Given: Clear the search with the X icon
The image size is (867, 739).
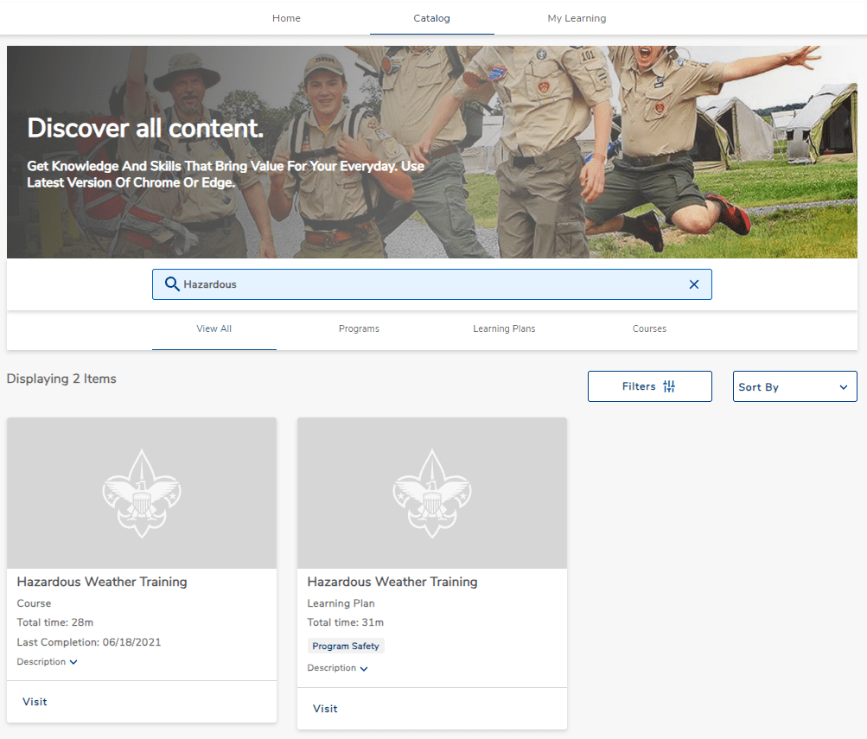Looking at the screenshot, I should coord(693,284).
